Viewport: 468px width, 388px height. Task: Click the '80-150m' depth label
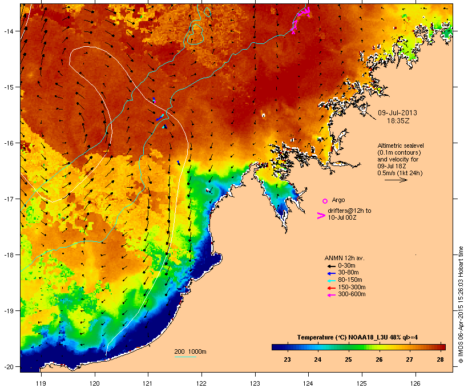[350, 280]
